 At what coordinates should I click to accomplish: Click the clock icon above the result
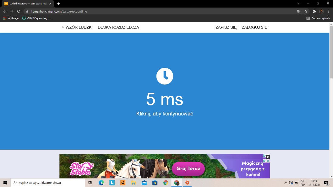165,76
